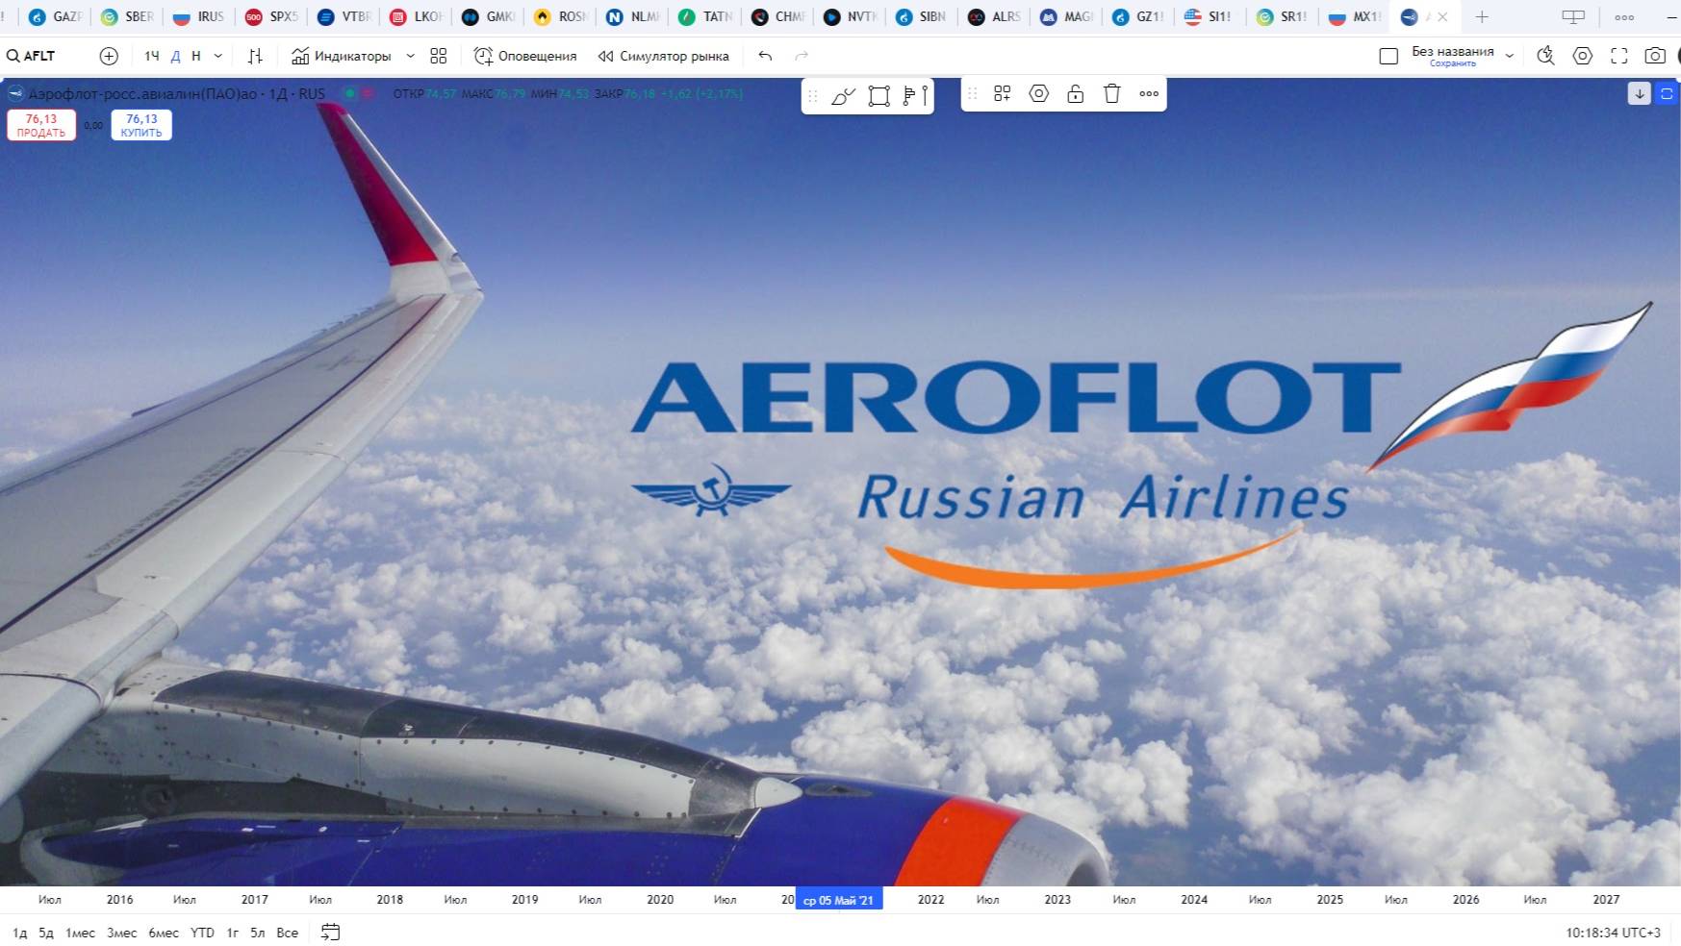This screenshot has width=1681, height=946.
Task: Open the floating toolbar template grid icon
Action: [x=1003, y=93]
